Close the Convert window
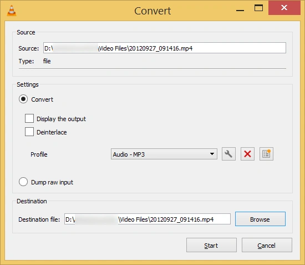 (284, 8)
